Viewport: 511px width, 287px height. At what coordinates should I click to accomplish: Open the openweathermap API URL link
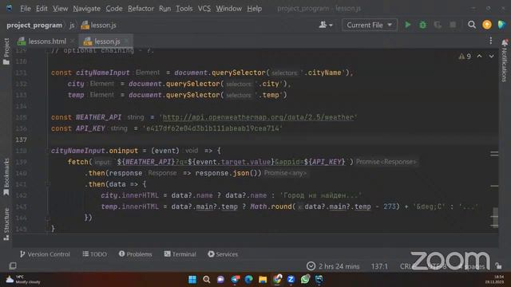click(258, 117)
